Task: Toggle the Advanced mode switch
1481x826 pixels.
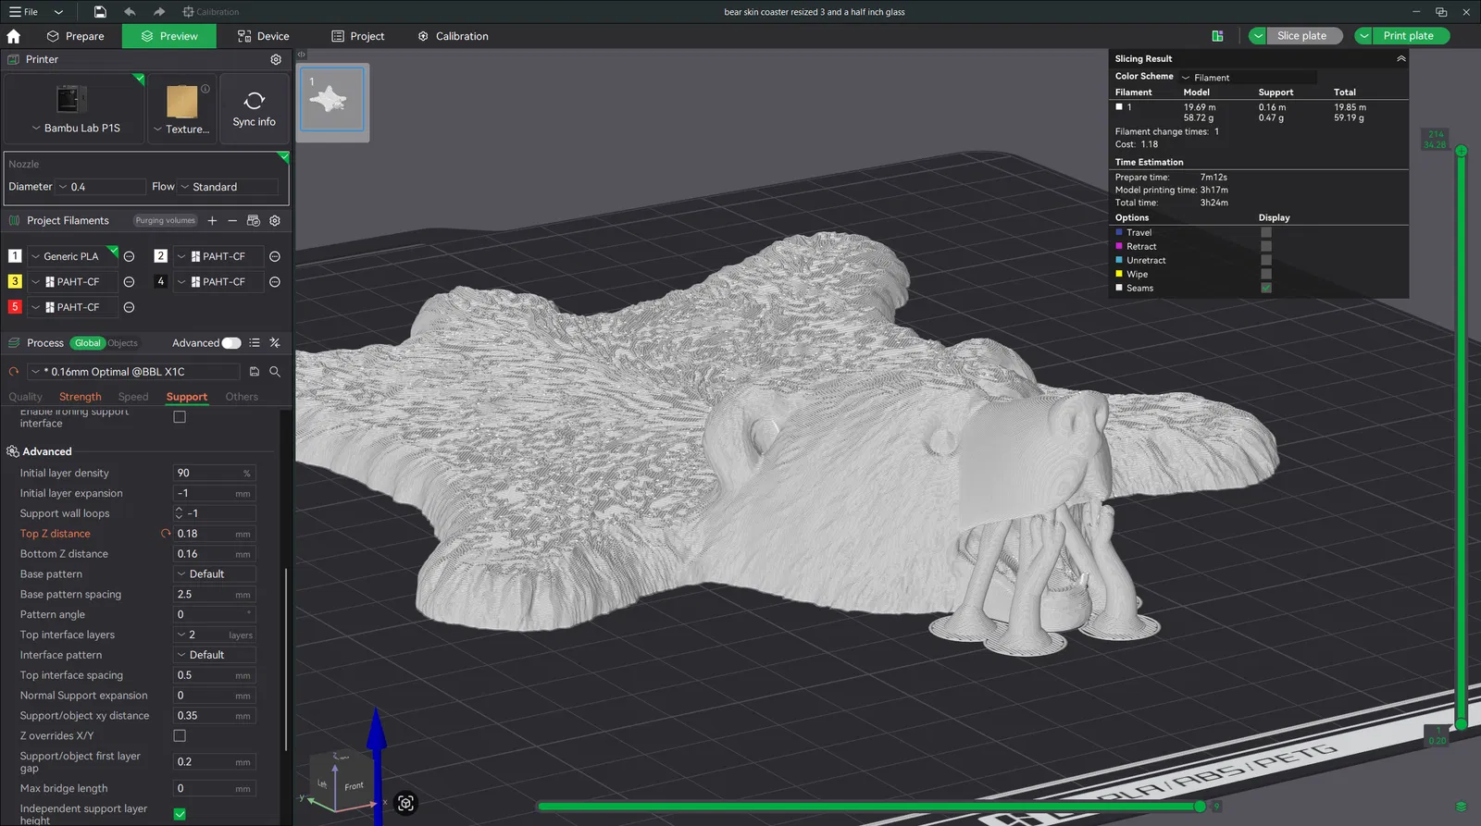Action: coord(231,343)
